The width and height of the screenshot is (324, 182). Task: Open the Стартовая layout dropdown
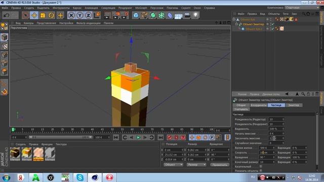(302, 8)
